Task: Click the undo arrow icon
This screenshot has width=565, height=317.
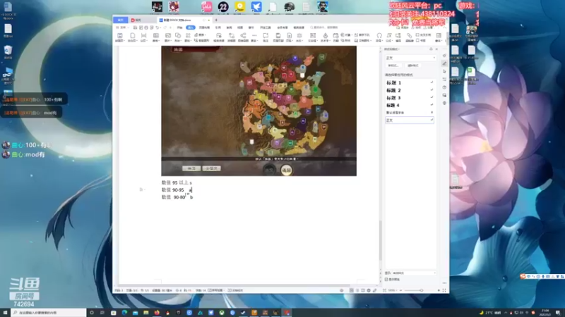Action: (157, 27)
